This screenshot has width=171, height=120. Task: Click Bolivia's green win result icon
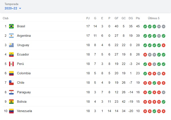pyautogui.click(x=163, y=102)
